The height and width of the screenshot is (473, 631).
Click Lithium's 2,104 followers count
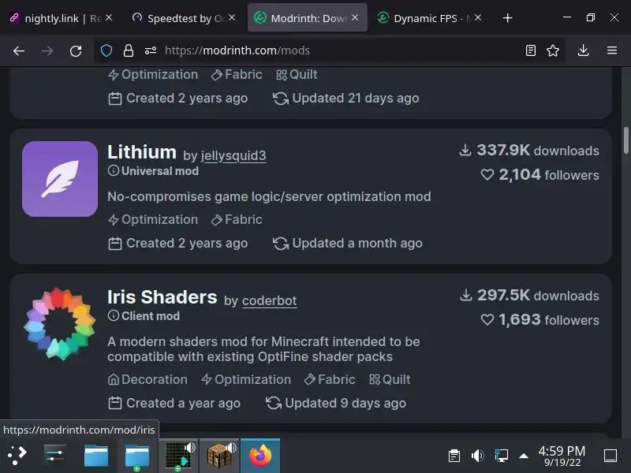540,175
